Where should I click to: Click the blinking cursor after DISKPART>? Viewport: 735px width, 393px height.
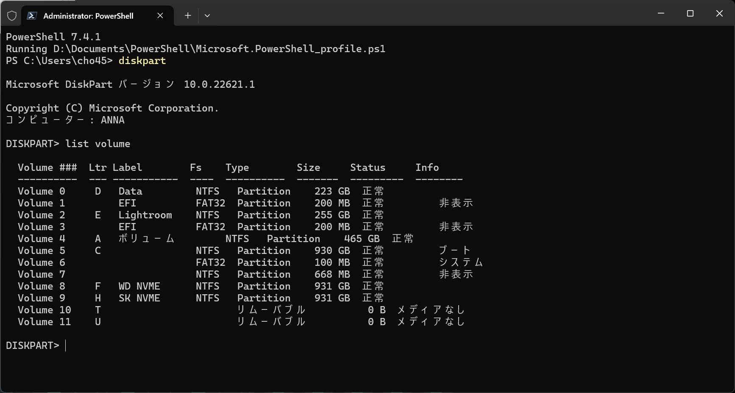66,346
